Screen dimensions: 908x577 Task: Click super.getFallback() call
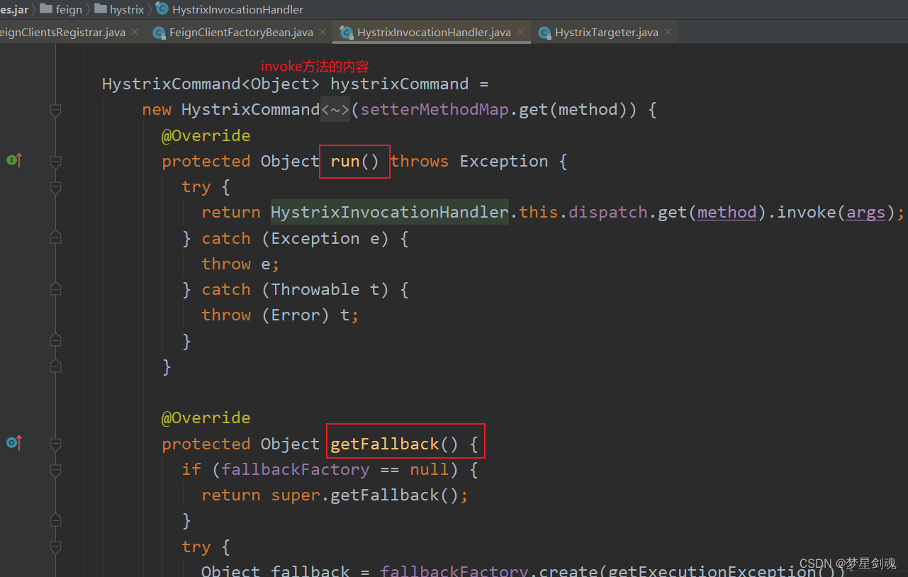pos(365,495)
